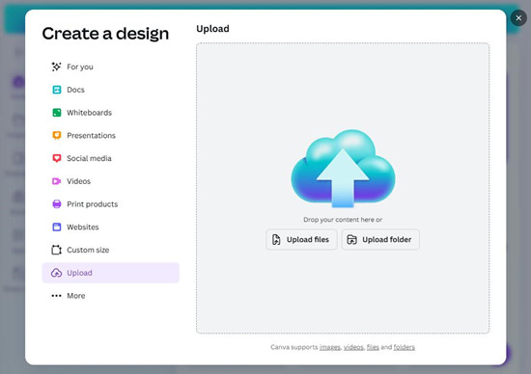The image size is (531, 374).
Task: Click the Upload files button
Action: [301, 239]
